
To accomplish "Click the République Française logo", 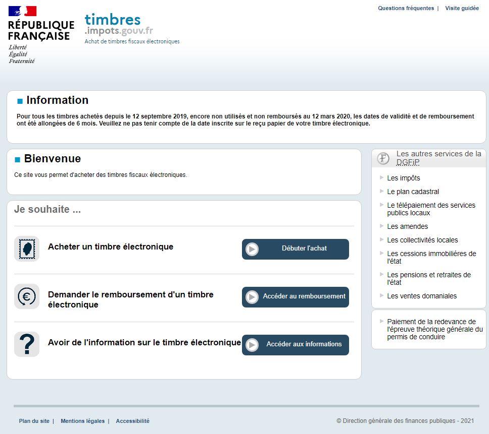I will coord(41,35).
